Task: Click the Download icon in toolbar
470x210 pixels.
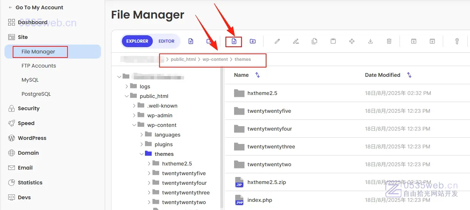Action: 370,41
